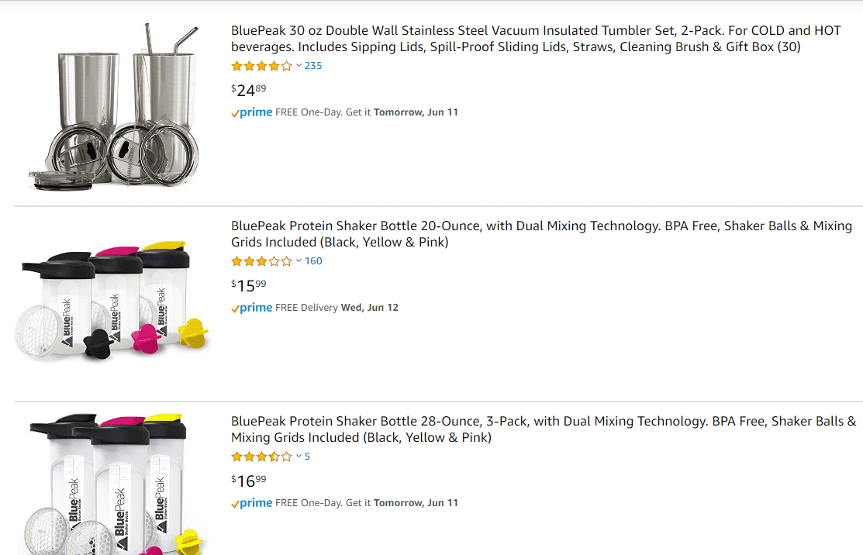
Task: Click the half-star icon on the 28-Ounce rating
Action: coord(274,457)
